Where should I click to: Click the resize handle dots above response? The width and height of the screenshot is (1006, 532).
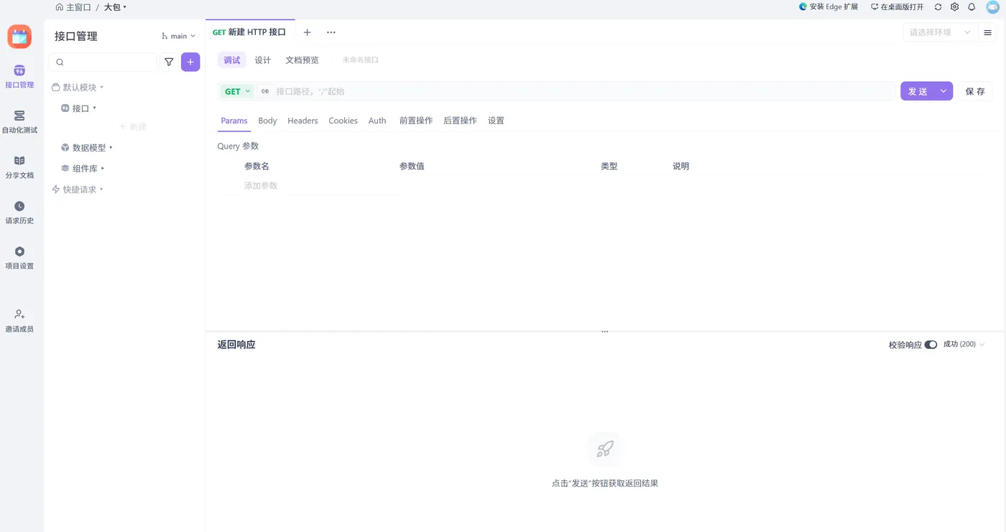[x=605, y=332]
